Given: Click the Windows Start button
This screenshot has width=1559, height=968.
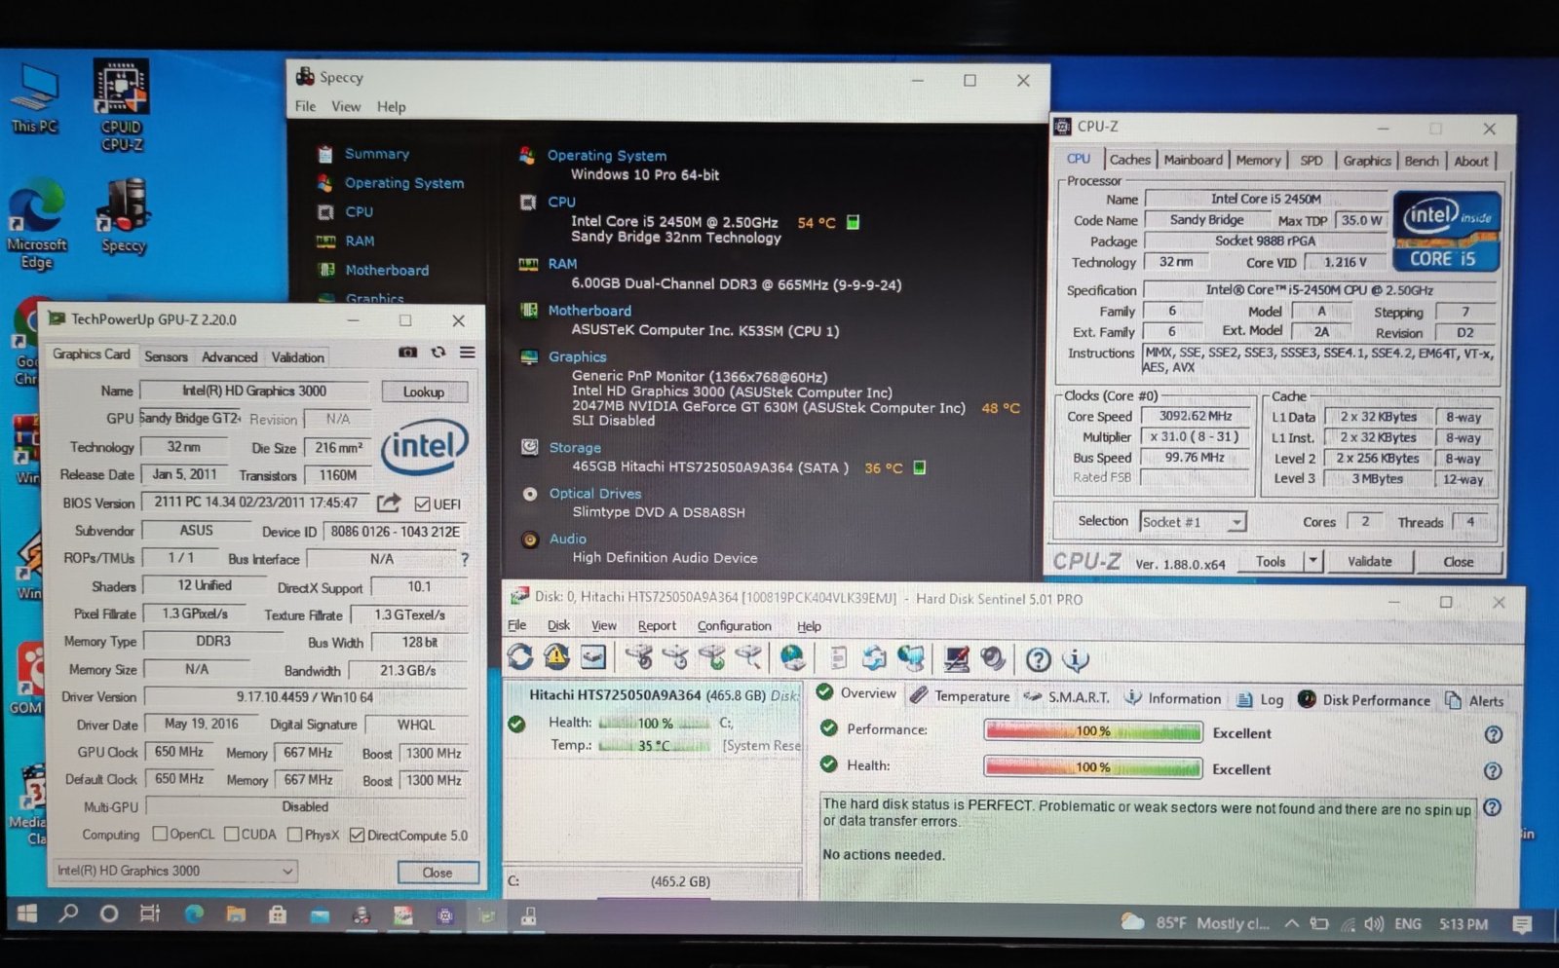Looking at the screenshot, I should 27,914.
